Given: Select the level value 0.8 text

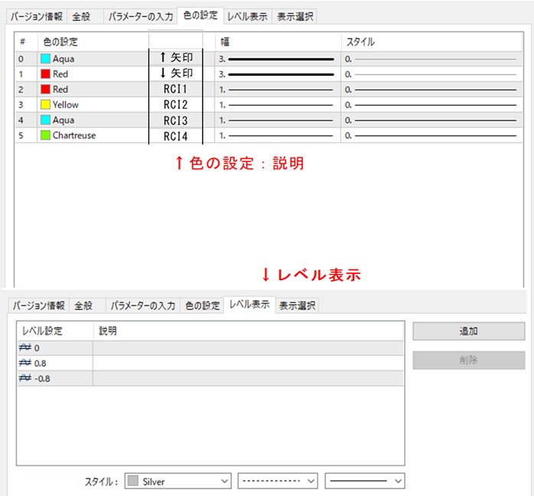Looking at the screenshot, I should tap(41, 363).
